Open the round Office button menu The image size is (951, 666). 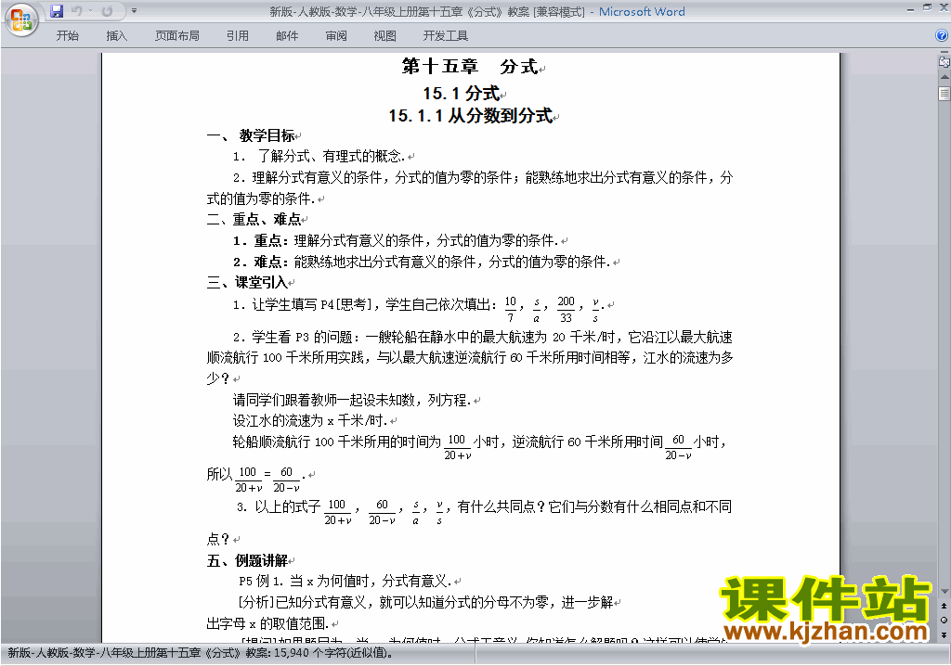point(21,19)
